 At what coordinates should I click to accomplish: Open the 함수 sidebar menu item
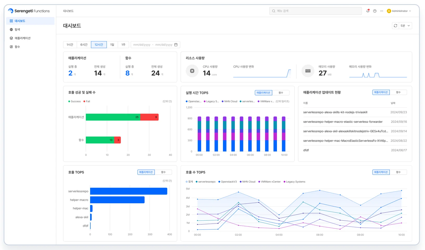click(x=17, y=47)
